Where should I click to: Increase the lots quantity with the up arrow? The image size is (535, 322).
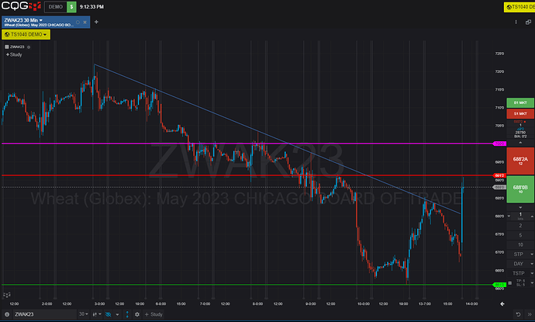pyautogui.click(x=532, y=216)
